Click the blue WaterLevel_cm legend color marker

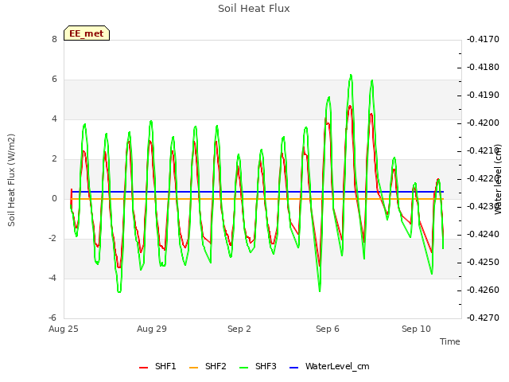pyautogui.click(x=293, y=368)
